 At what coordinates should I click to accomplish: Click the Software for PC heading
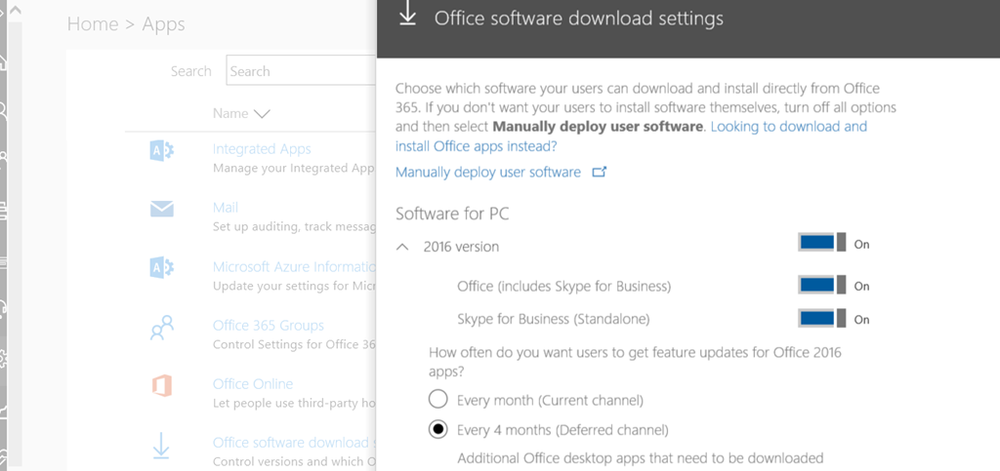(x=453, y=214)
